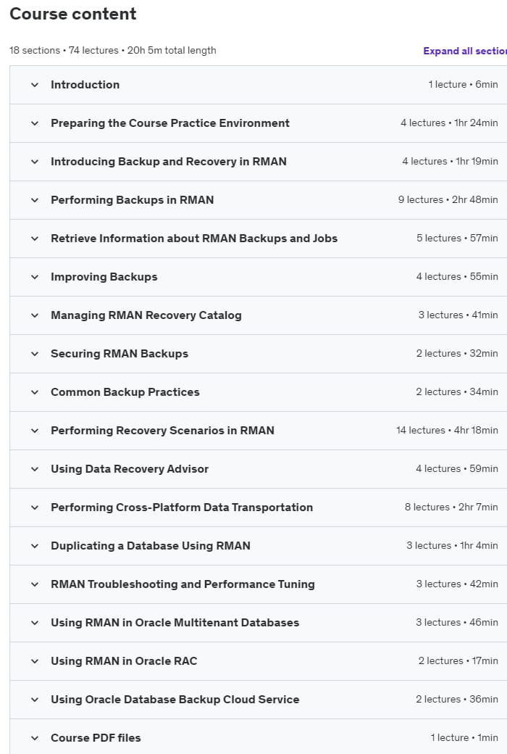The height and width of the screenshot is (754, 507).
Task: Click Using RMAN in Oracle Multitenant Databases
Action: [175, 623]
